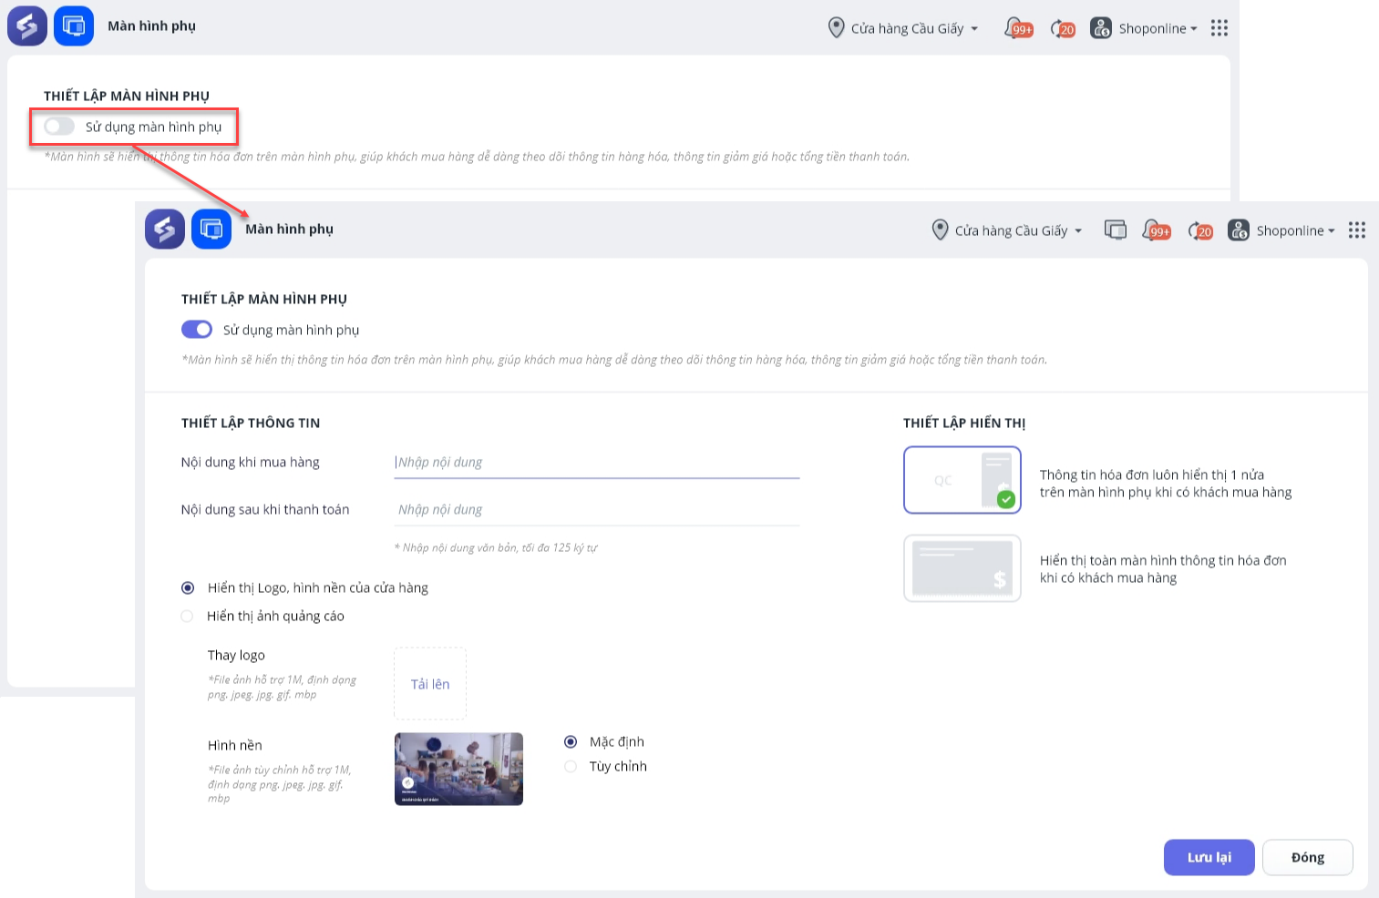Open the apps grid in the front window
This screenshot has height=898, width=1379.
click(x=1357, y=230)
